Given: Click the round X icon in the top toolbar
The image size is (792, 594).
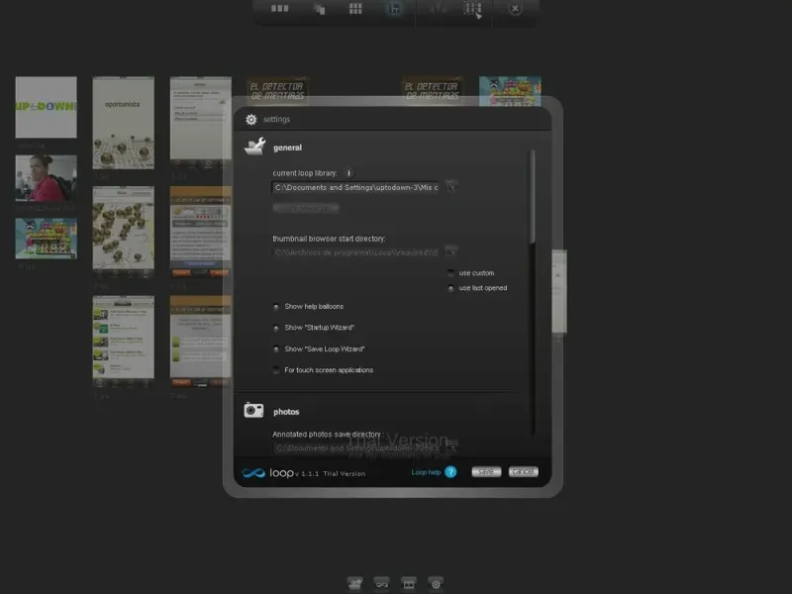Looking at the screenshot, I should point(515,9).
